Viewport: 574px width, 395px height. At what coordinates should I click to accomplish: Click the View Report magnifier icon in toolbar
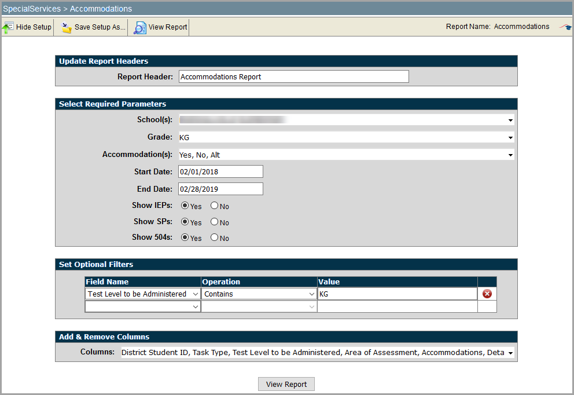coord(140,28)
